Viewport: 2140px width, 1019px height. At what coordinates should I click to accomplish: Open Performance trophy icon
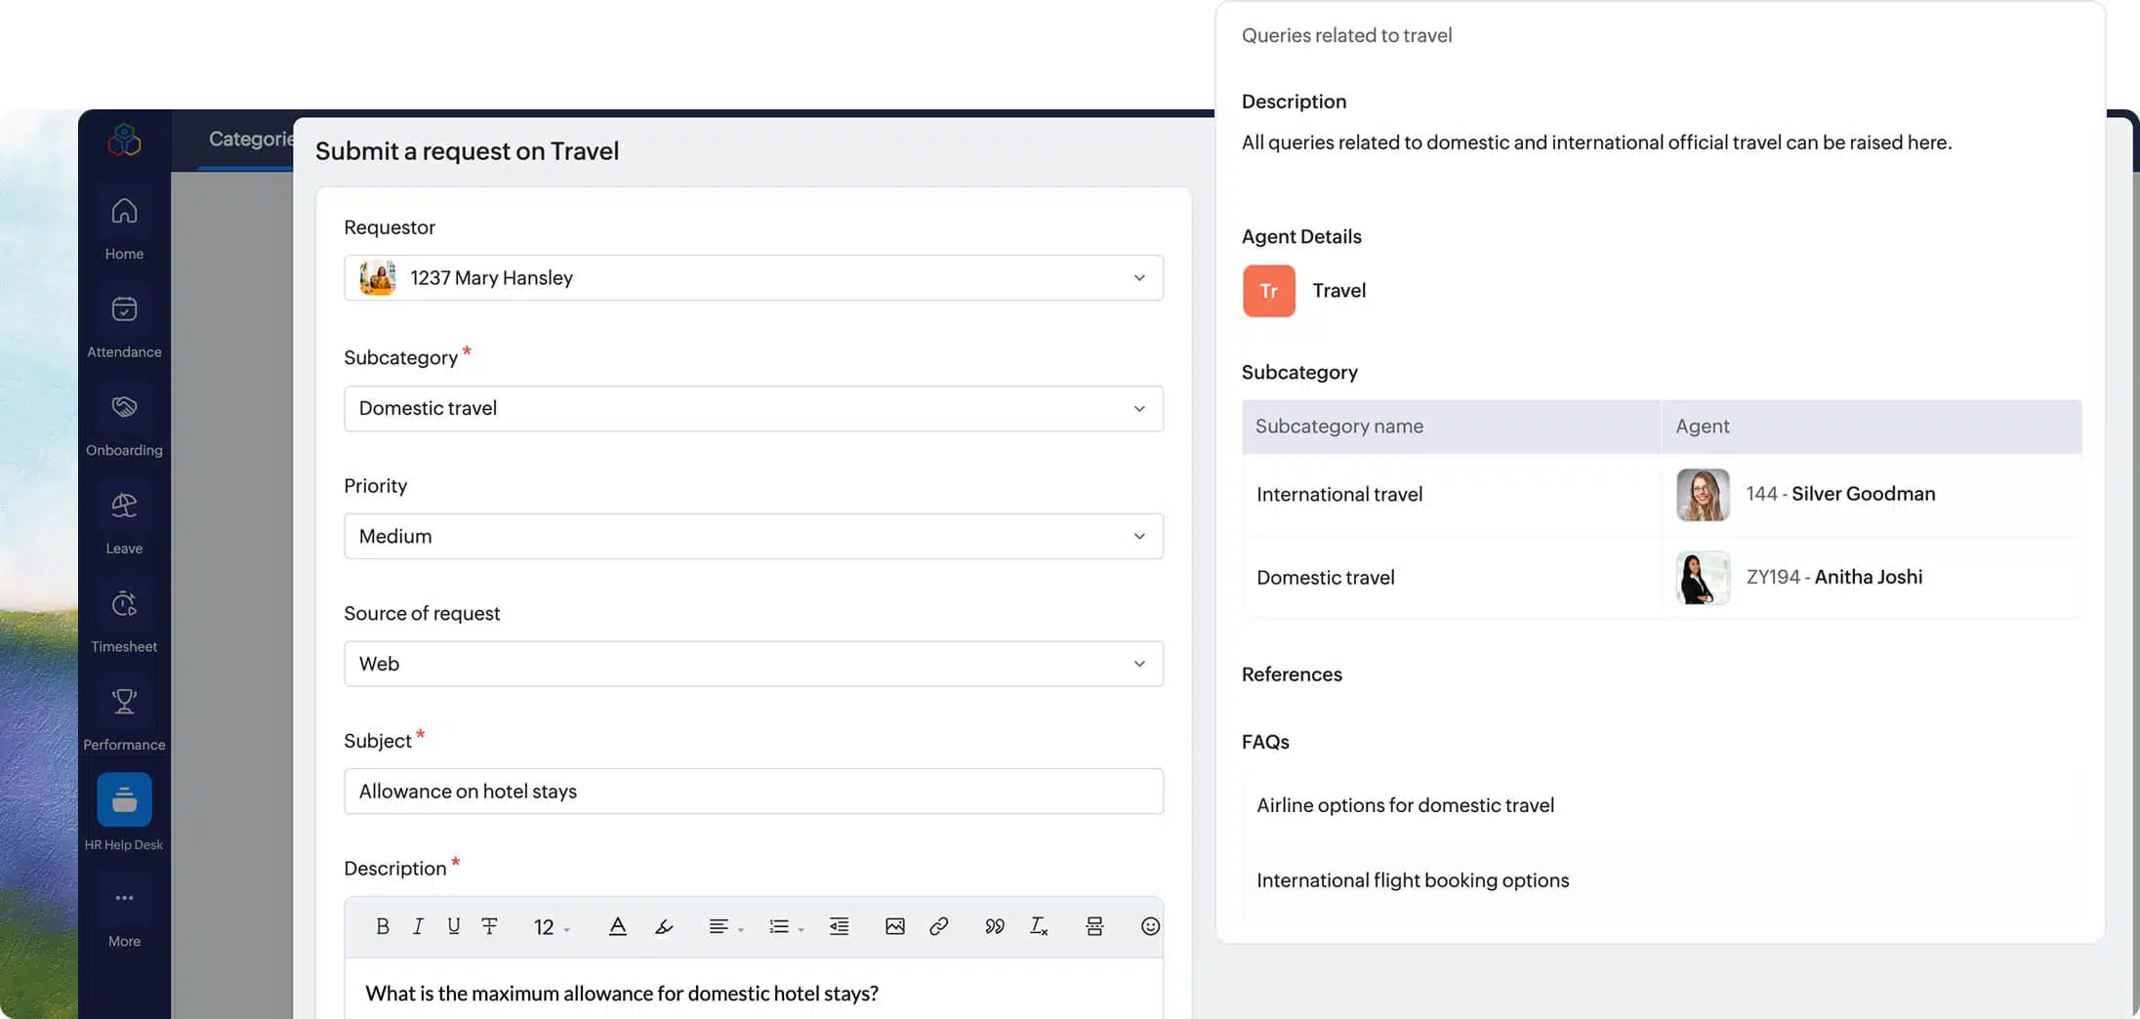[124, 702]
